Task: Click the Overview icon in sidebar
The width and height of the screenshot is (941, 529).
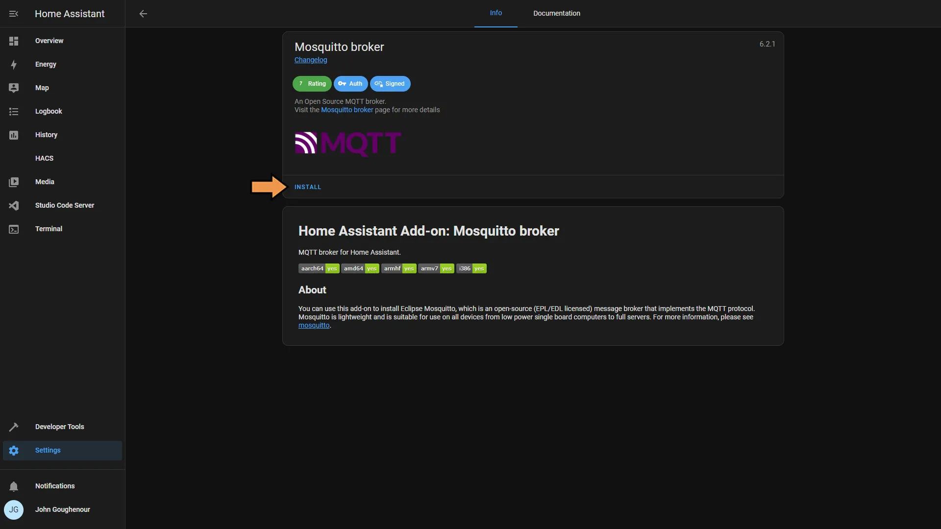Action: tap(14, 41)
